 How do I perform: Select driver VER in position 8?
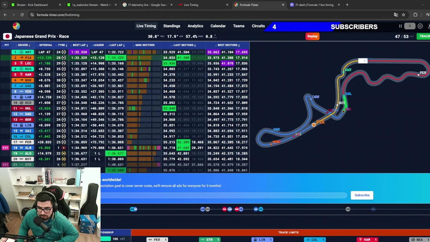tap(23, 91)
